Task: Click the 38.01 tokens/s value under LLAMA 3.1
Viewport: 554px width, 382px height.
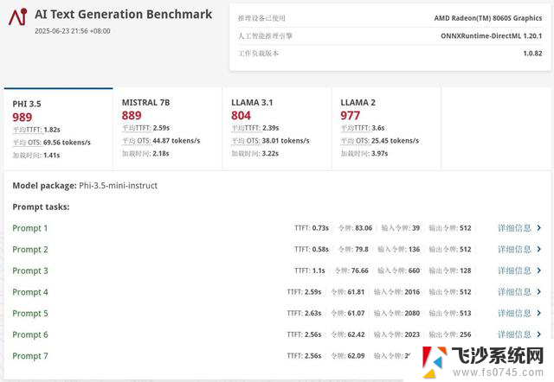Action: 286,141
